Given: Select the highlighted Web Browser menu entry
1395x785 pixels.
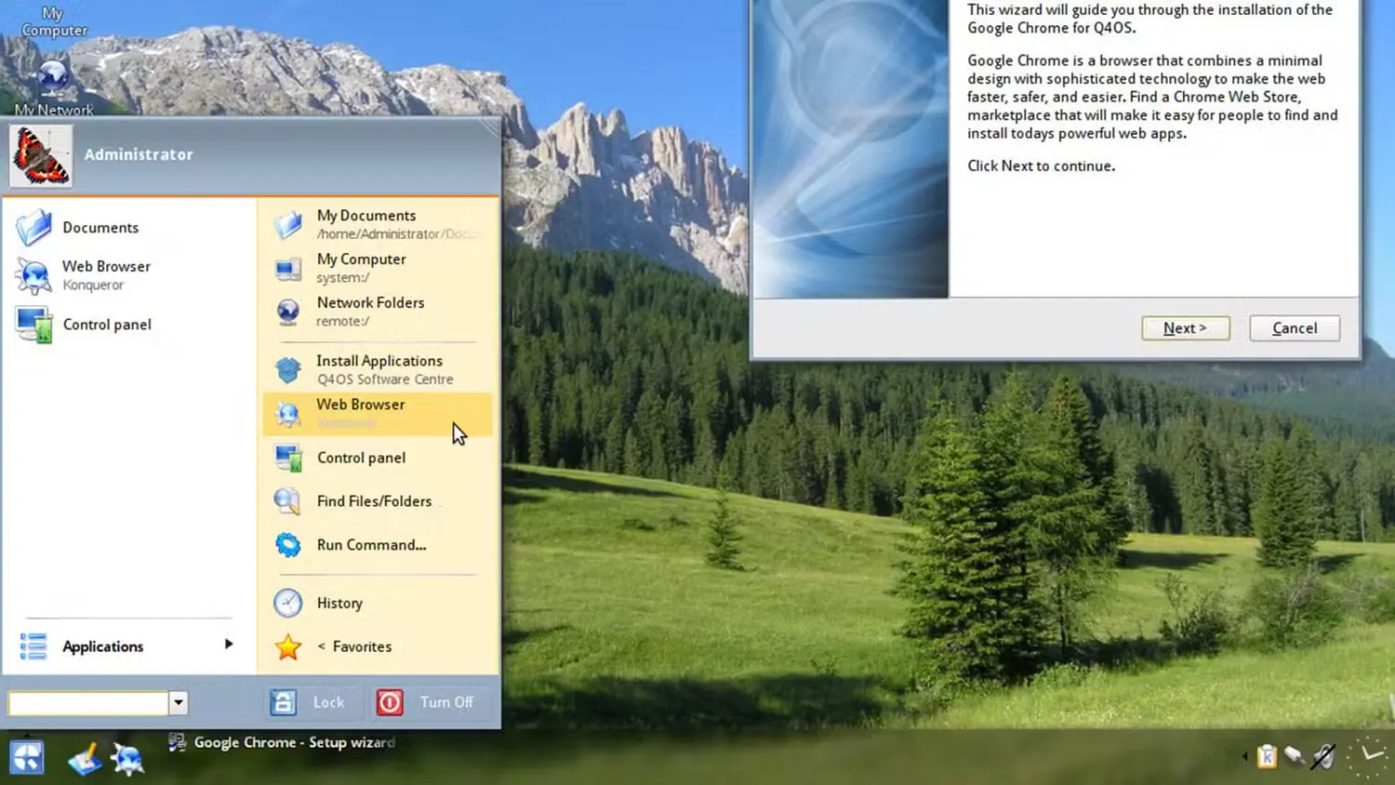Looking at the screenshot, I should tap(377, 414).
